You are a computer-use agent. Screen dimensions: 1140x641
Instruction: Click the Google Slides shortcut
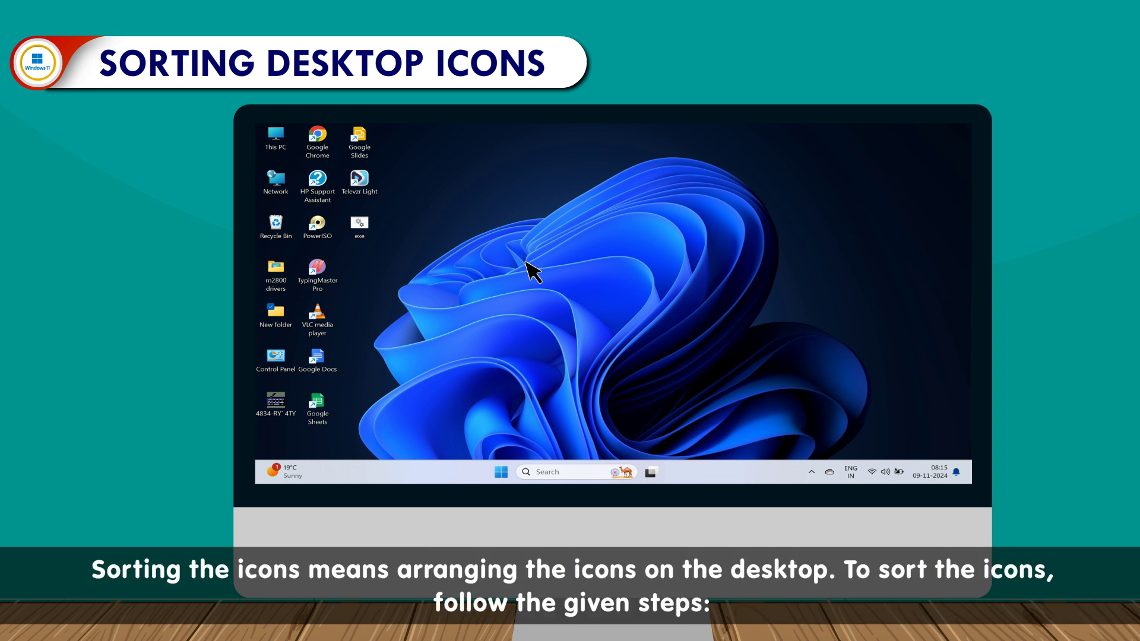359,135
